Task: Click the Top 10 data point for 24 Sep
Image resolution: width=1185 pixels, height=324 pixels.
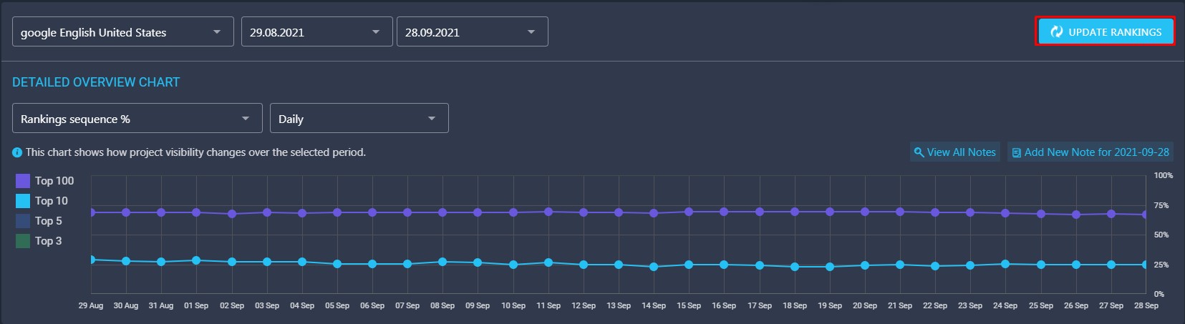Action: (x=1005, y=264)
